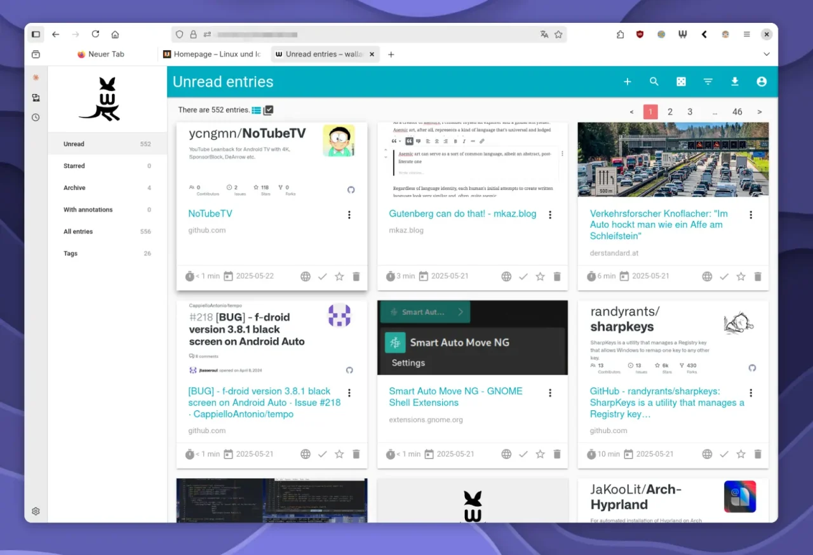
Task: Select Archive in the sidebar
Action: [74, 188]
